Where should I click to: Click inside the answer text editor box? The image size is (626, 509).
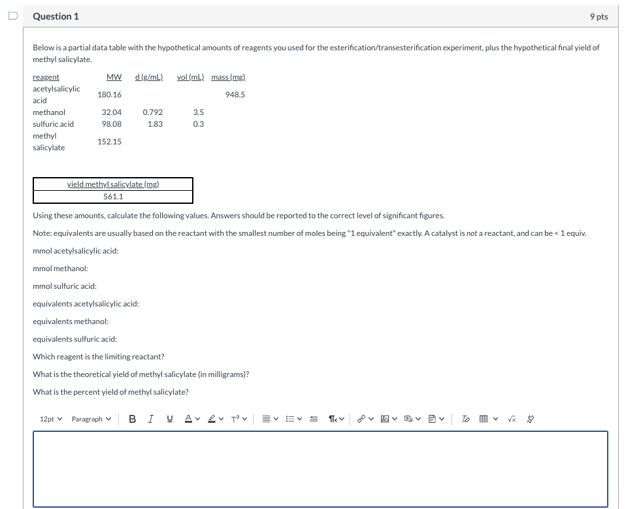[320, 469]
